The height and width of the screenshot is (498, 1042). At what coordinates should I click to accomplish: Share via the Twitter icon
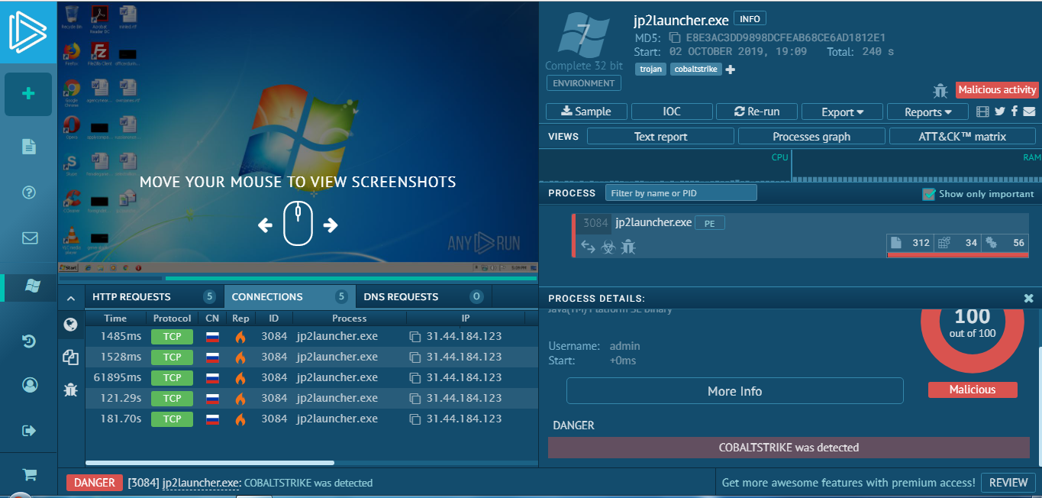tap(1000, 112)
